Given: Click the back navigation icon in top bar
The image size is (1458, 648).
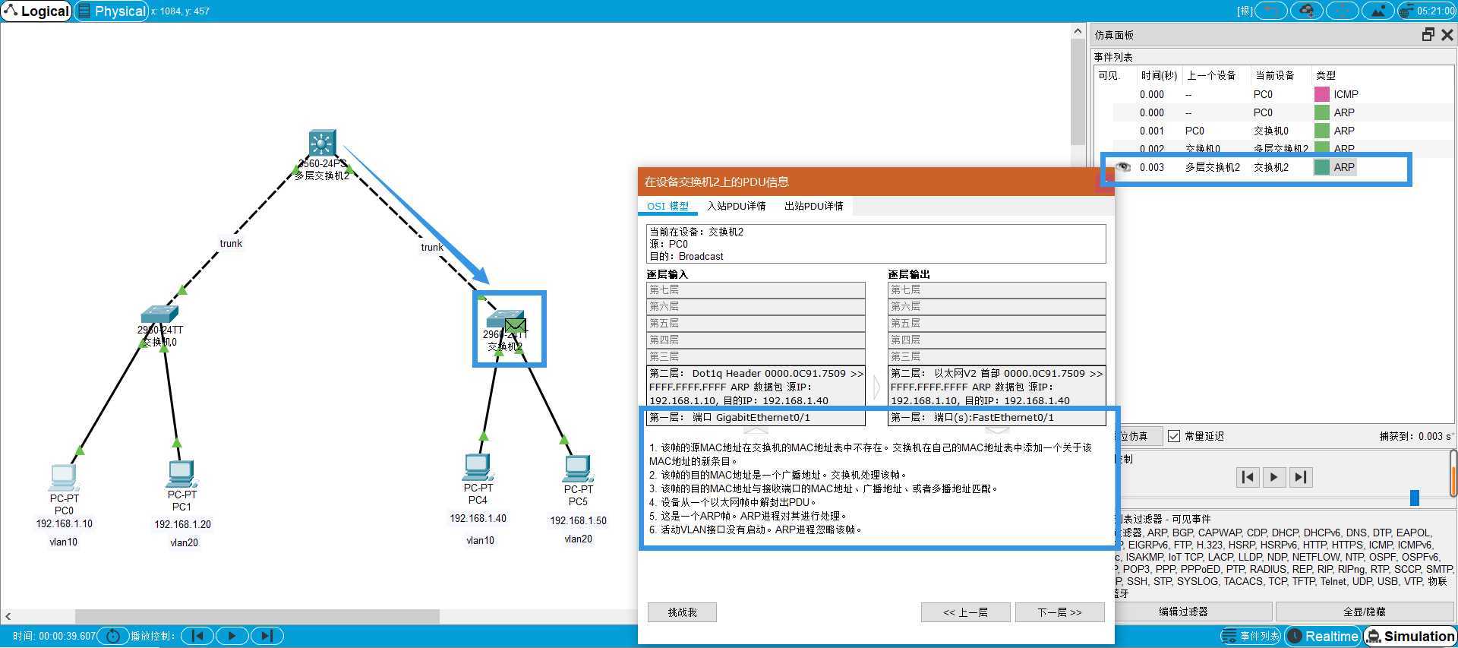Looking at the screenshot, I should click(x=1271, y=11).
